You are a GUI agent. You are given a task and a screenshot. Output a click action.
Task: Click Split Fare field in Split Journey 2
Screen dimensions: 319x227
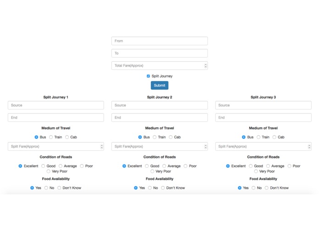(x=160, y=147)
